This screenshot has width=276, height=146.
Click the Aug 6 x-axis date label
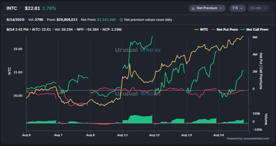[26, 135]
